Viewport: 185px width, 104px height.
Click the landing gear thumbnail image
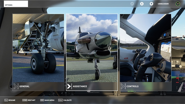coord(38,48)
